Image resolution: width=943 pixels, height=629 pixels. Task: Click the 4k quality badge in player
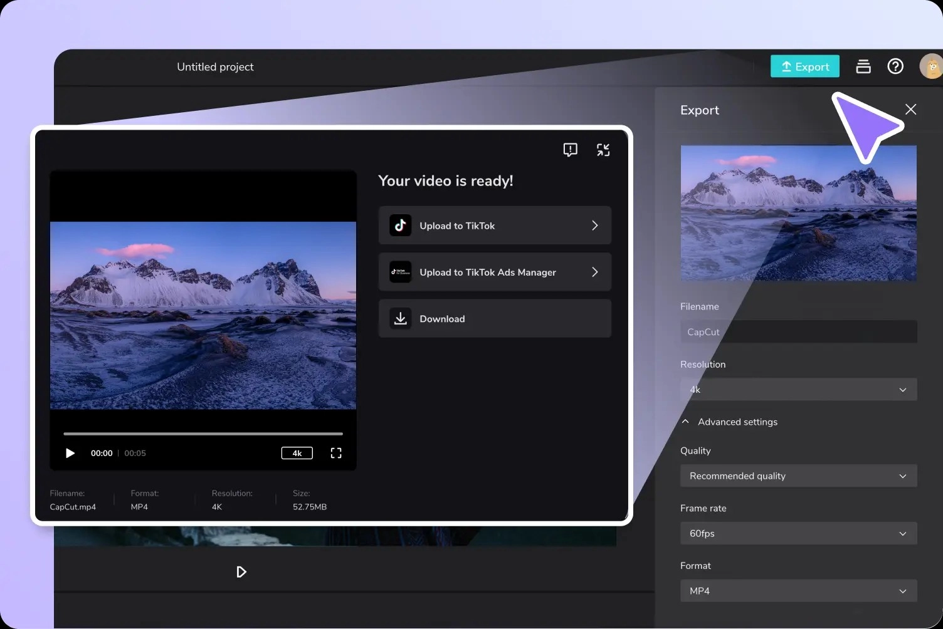click(x=297, y=453)
